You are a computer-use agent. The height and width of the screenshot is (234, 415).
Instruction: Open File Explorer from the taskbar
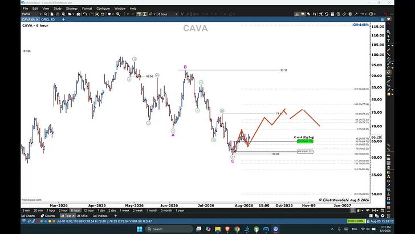tap(218, 229)
